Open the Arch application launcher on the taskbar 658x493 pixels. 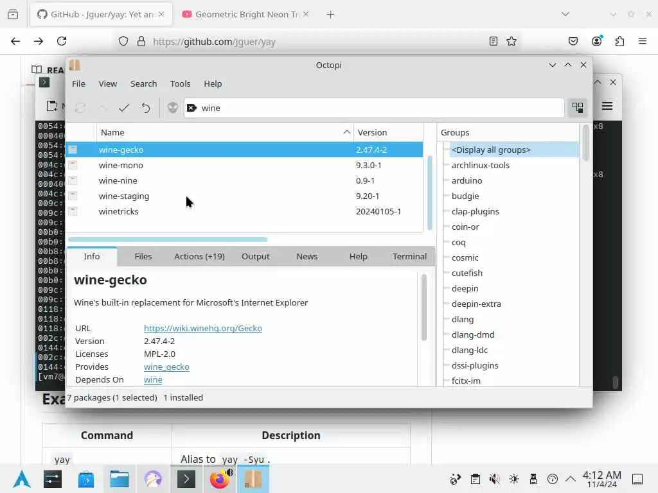pyautogui.click(x=22, y=479)
